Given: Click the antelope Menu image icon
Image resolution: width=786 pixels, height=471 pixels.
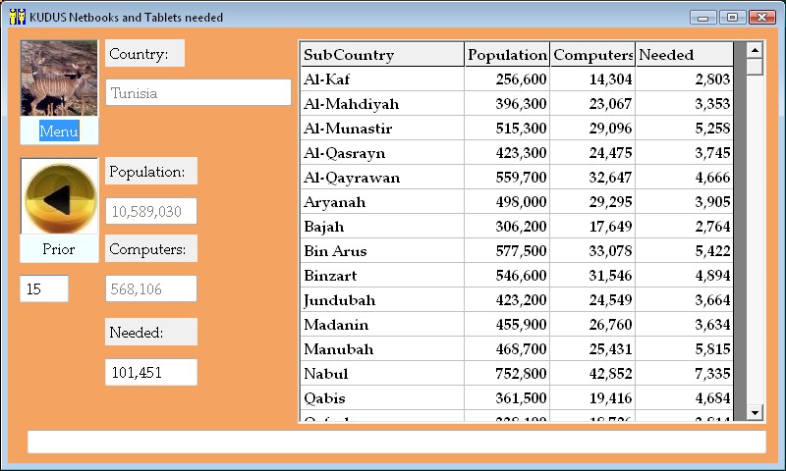Looking at the screenshot, I should coord(59,78).
